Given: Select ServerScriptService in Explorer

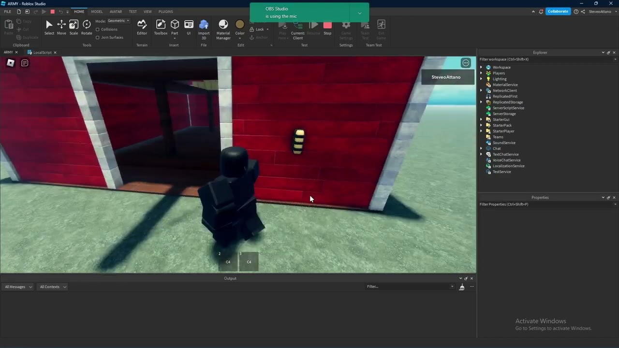Looking at the screenshot, I should (x=508, y=108).
